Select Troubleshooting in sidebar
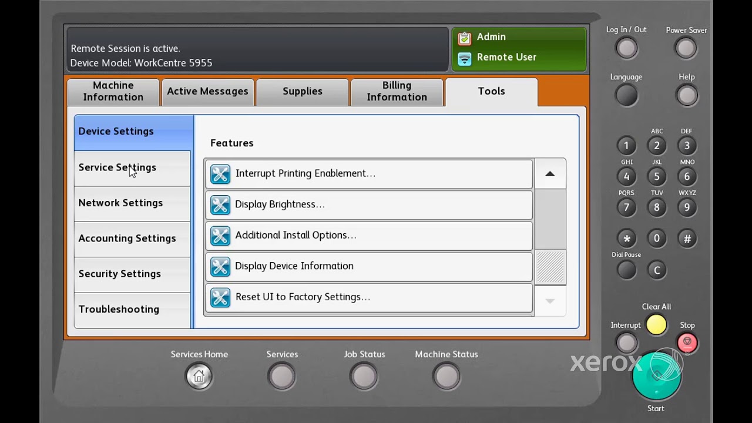The width and height of the screenshot is (752, 423). 132,310
